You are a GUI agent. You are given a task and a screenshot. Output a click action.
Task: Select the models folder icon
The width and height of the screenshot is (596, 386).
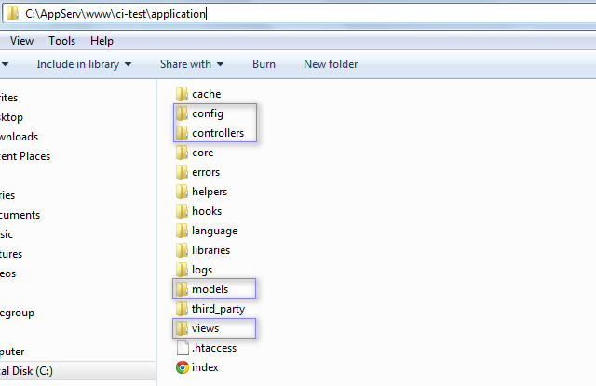click(x=182, y=289)
